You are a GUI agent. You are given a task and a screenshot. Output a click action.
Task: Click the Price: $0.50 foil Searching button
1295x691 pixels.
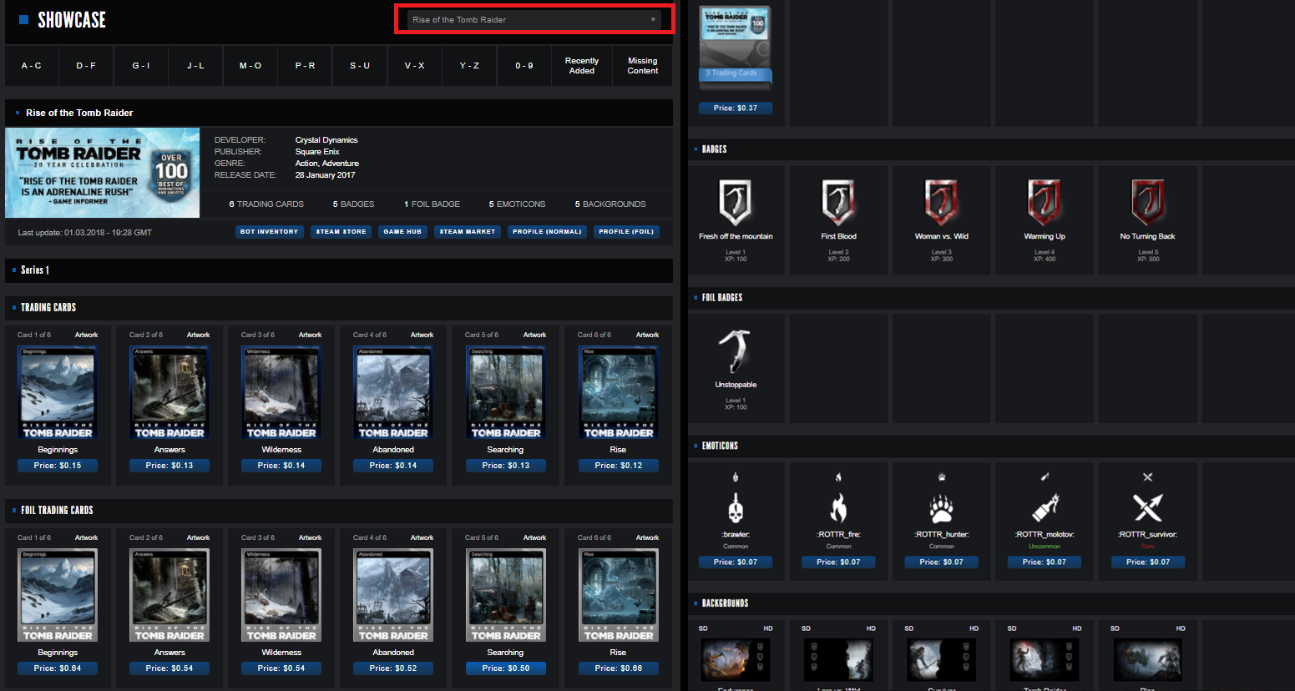(x=506, y=668)
